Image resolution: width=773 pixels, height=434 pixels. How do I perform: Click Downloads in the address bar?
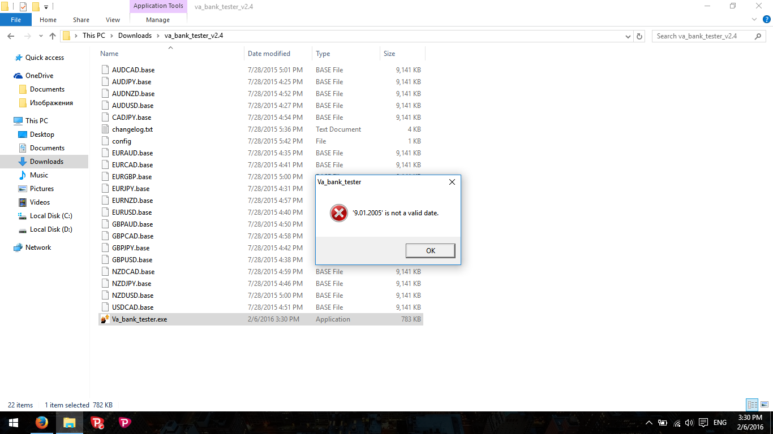point(135,36)
